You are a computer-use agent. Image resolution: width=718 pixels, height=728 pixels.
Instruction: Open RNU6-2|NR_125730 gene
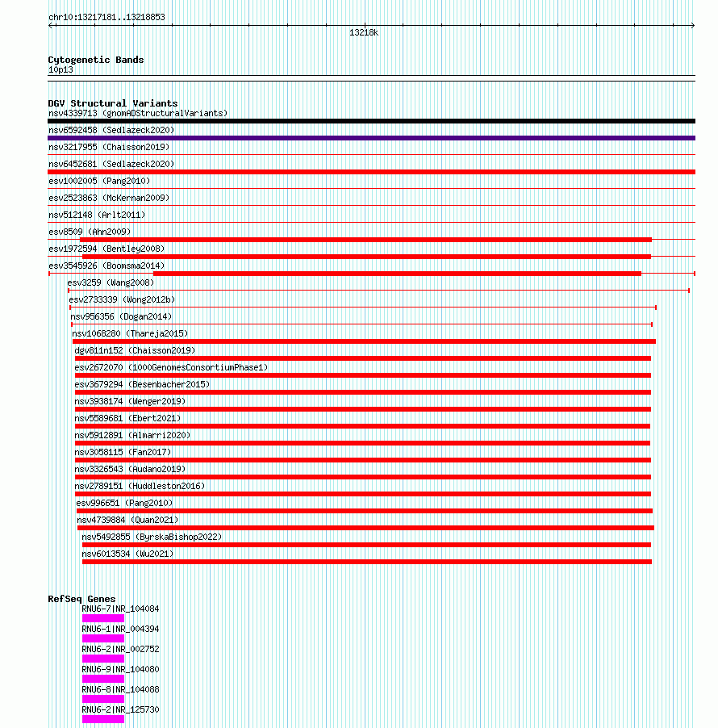[x=121, y=710]
